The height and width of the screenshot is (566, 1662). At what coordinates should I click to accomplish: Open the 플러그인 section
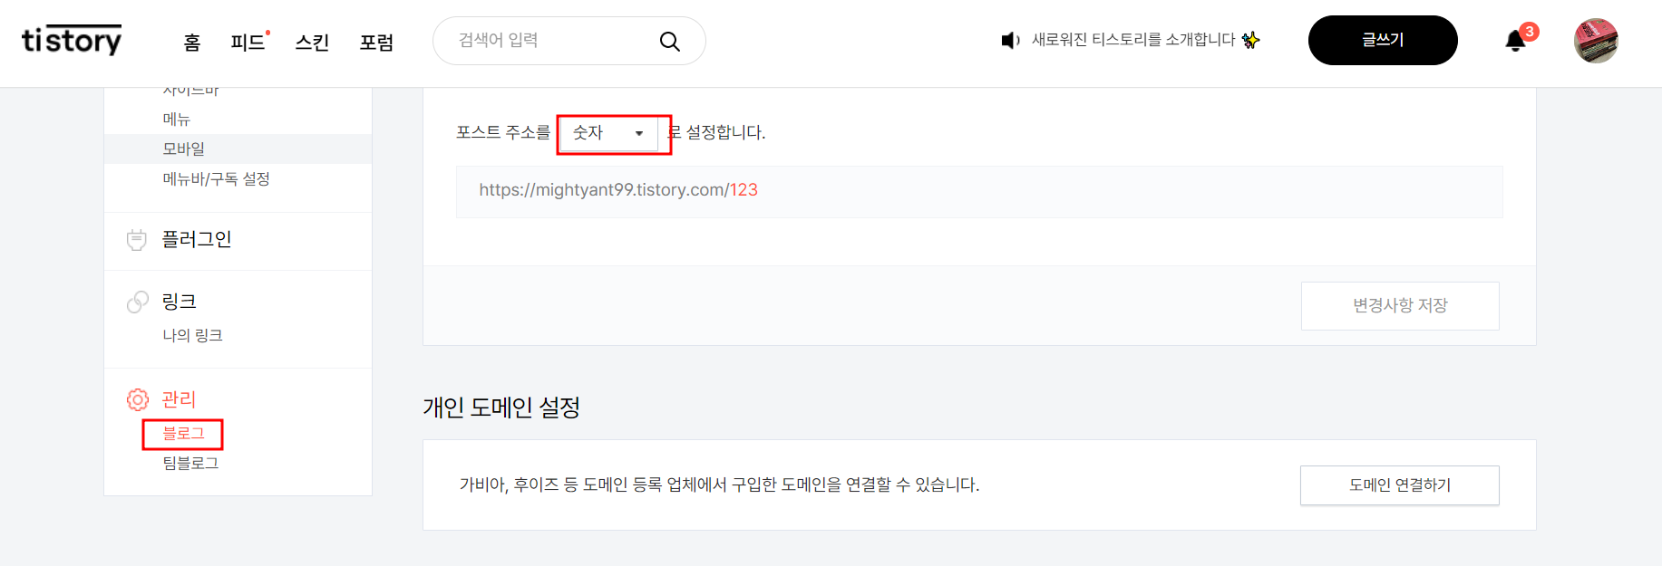tap(197, 240)
